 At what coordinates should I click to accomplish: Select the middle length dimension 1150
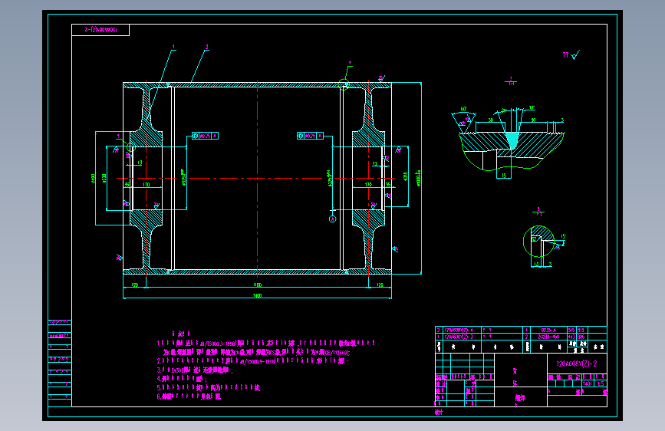[258, 285]
